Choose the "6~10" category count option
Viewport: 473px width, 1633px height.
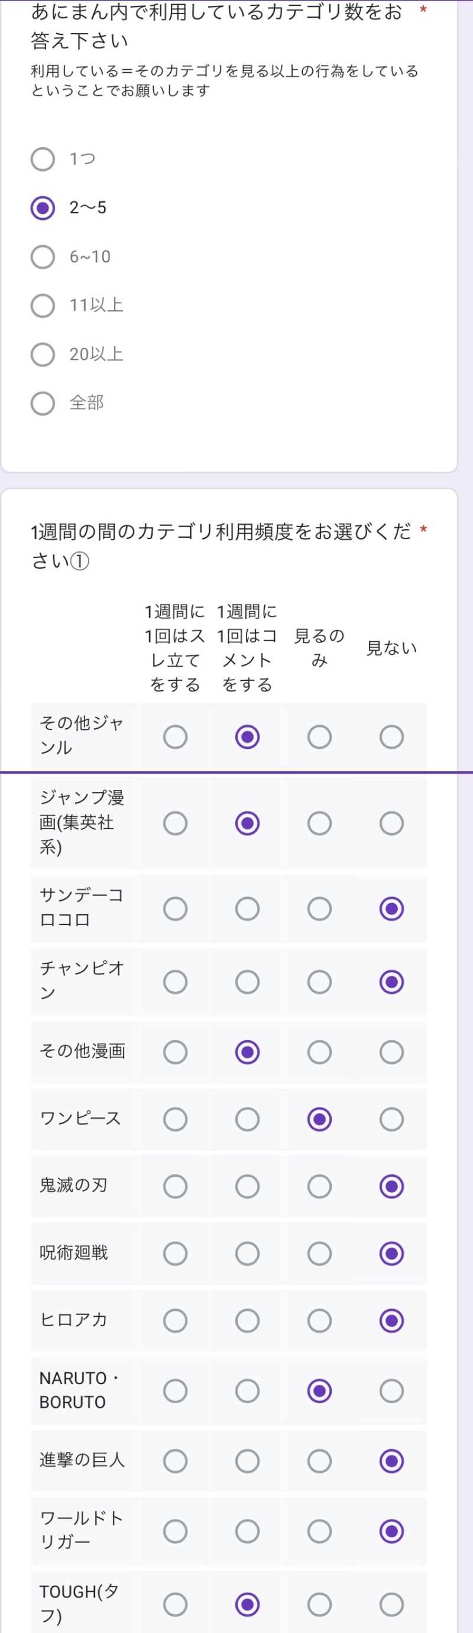tap(43, 257)
